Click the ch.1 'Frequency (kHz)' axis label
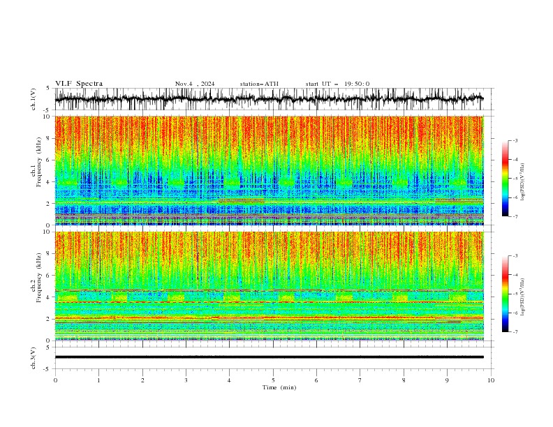 click(x=39, y=163)
